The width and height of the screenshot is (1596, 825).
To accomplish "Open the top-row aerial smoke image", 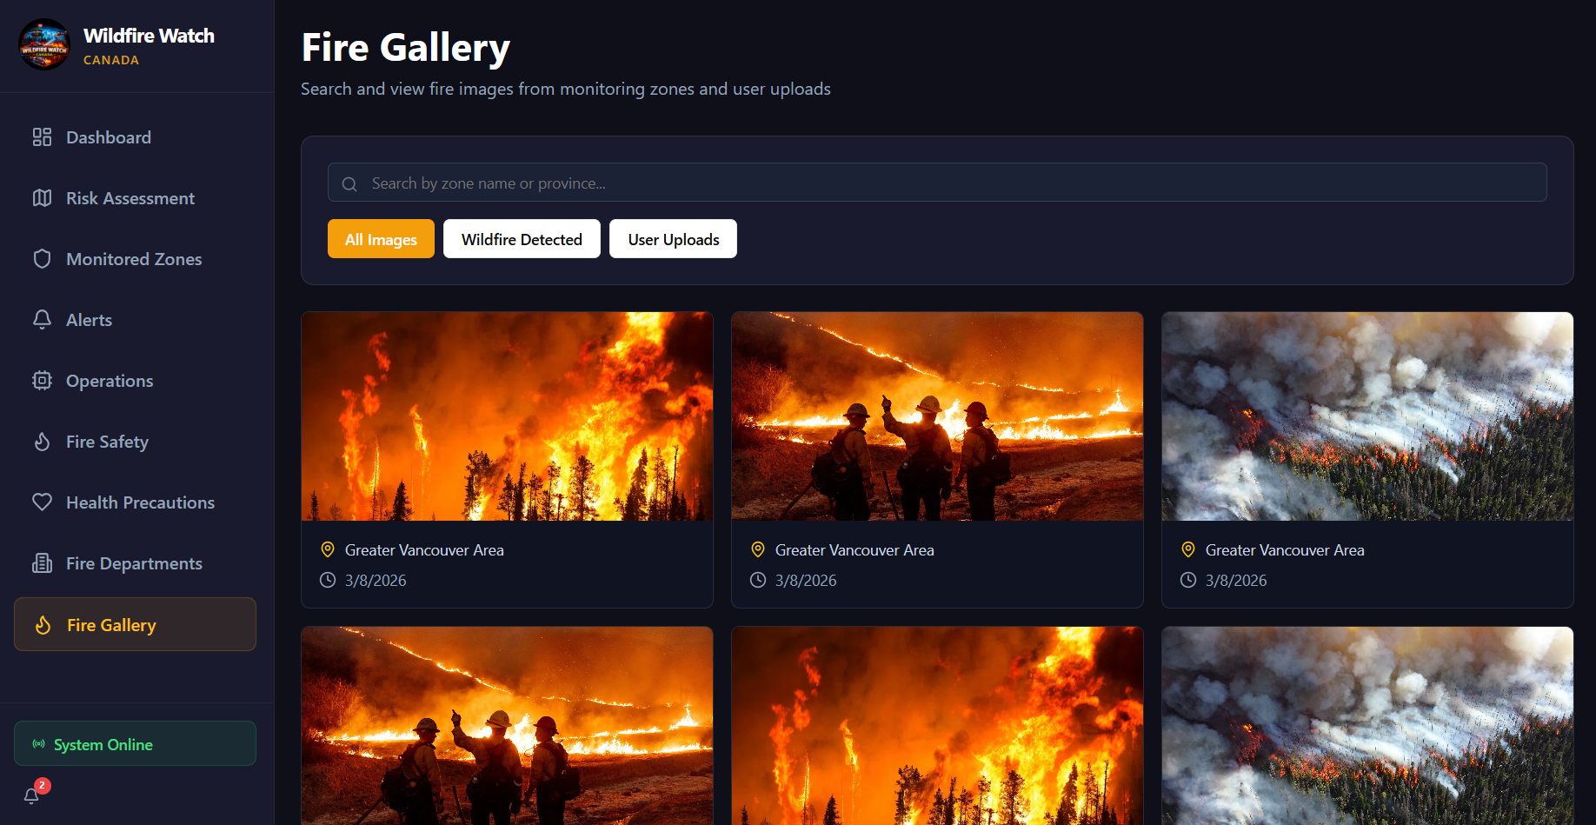I will pyautogui.click(x=1367, y=416).
